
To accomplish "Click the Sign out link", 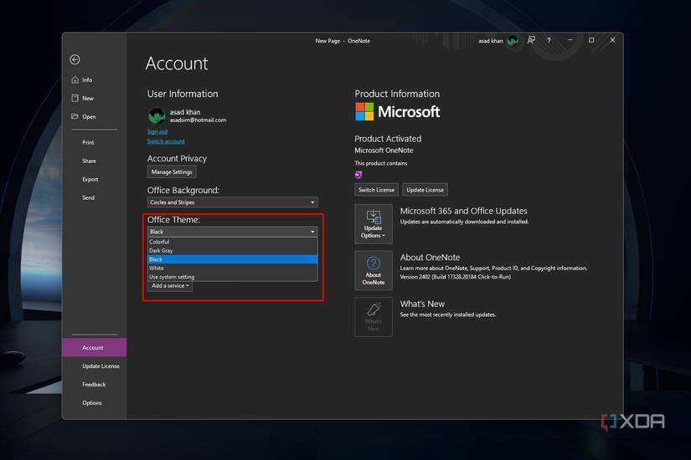I will [157, 131].
